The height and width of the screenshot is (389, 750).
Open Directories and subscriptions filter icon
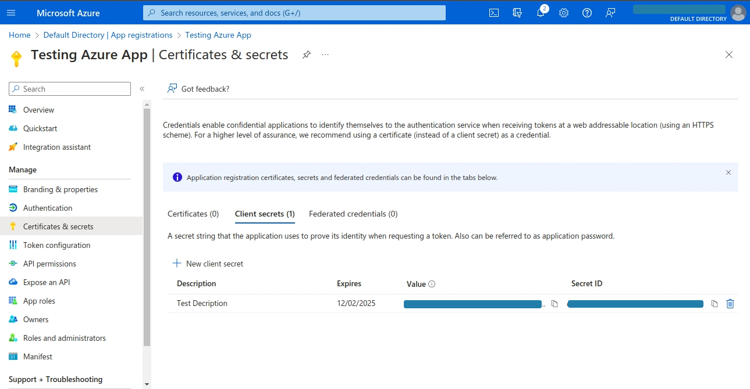pos(517,13)
